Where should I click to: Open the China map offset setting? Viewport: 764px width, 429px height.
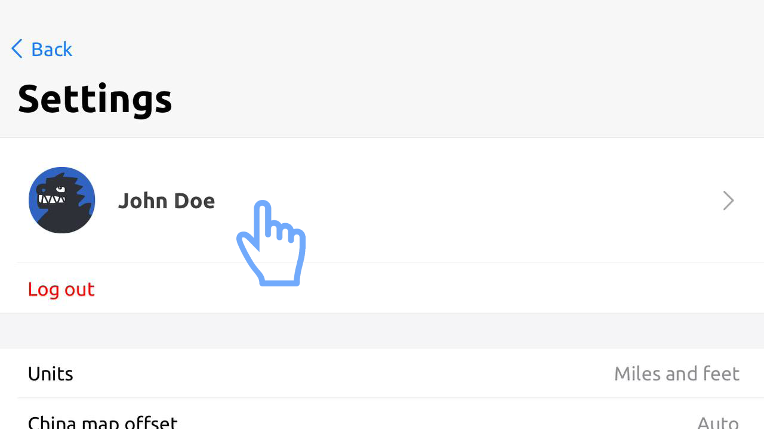[x=103, y=421]
